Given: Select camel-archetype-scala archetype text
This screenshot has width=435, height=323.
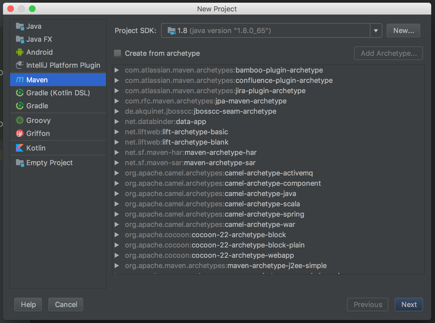Looking at the screenshot, I should pos(262,204).
